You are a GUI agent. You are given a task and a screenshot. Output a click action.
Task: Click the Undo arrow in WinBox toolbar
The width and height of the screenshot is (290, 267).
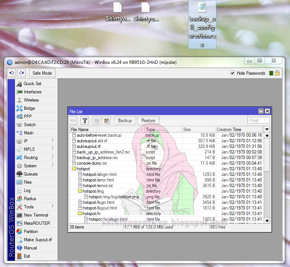12,73
